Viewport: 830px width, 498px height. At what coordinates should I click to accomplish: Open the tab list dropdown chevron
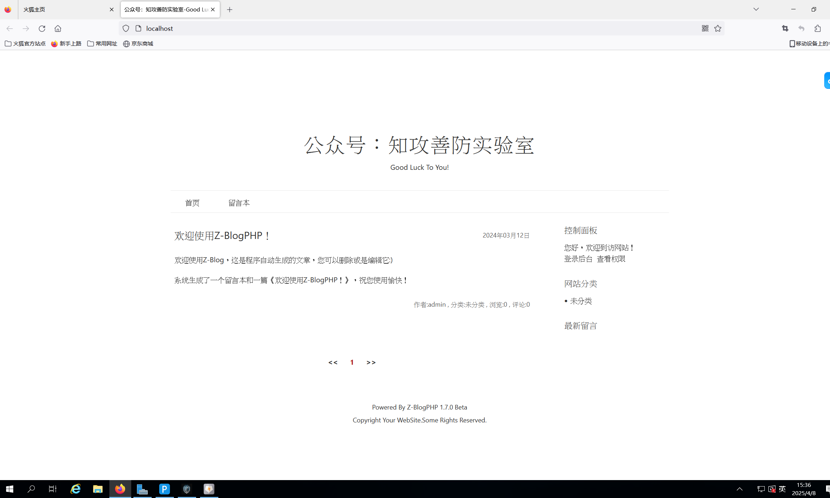pos(756,9)
